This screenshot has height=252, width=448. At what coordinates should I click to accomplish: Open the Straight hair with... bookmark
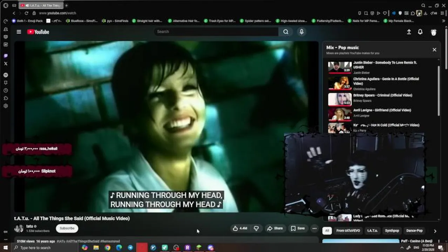147,21
